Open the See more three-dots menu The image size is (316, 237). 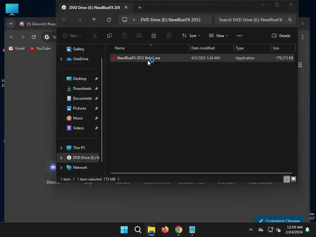(x=239, y=36)
